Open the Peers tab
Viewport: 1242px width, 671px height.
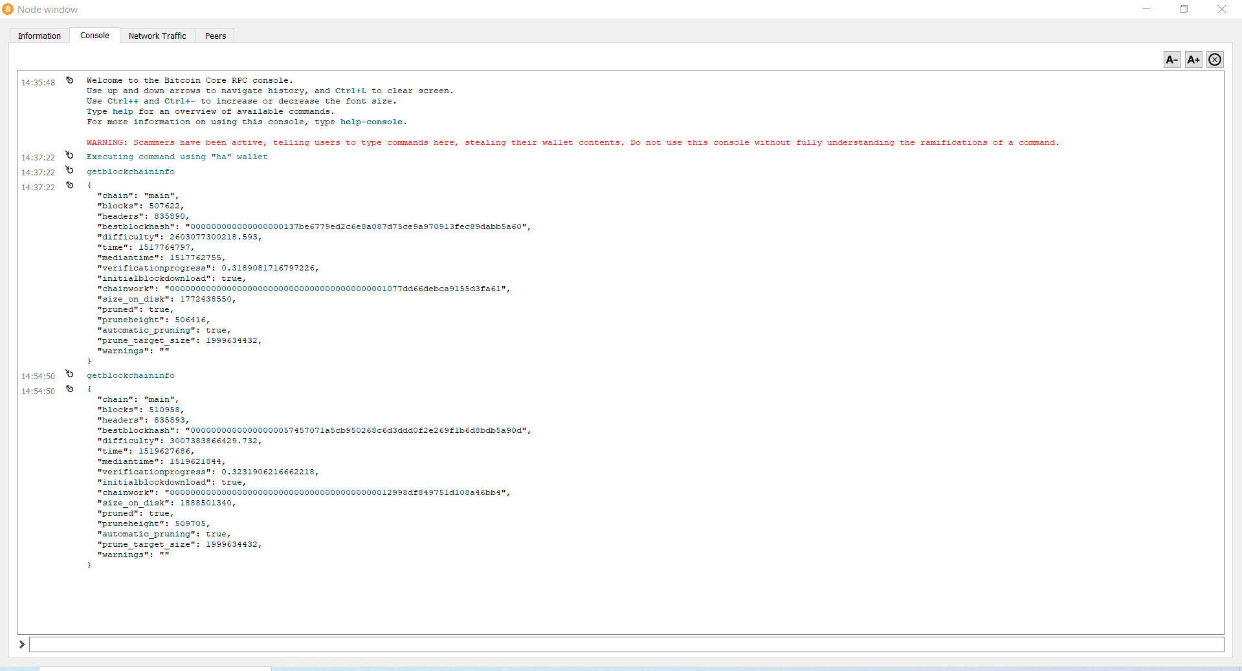(x=216, y=36)
